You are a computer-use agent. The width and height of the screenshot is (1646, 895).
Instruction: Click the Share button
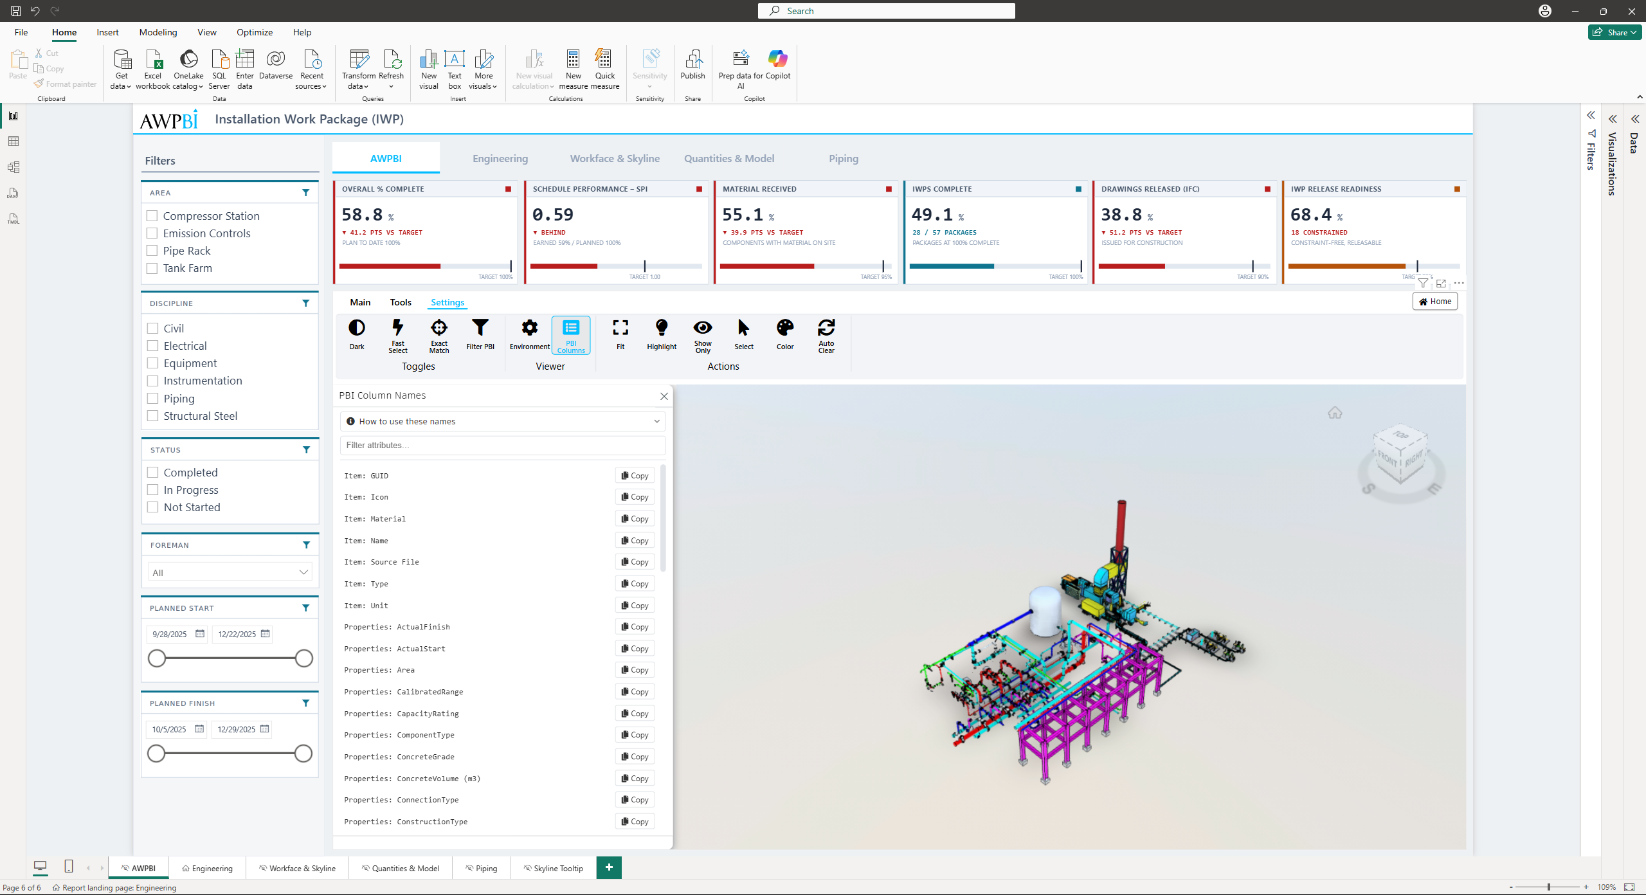[1614, 32]
